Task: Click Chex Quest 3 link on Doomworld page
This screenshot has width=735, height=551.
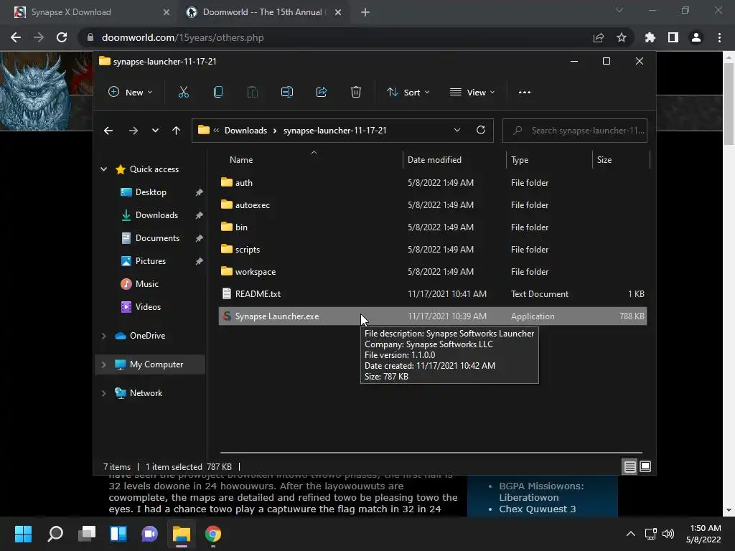Action: click(x=537, y=509)
